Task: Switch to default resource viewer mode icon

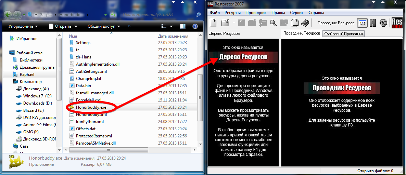Action: point(362,23)
